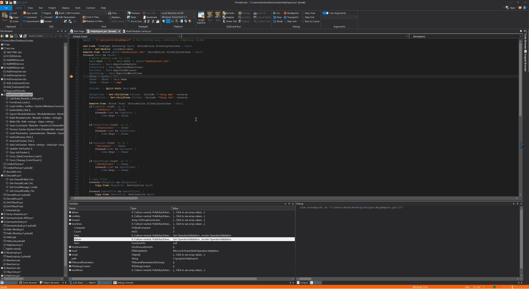Click the Paste icon in Clipboard group
Viewport: 529px width, 289px height.
(5, 16)
